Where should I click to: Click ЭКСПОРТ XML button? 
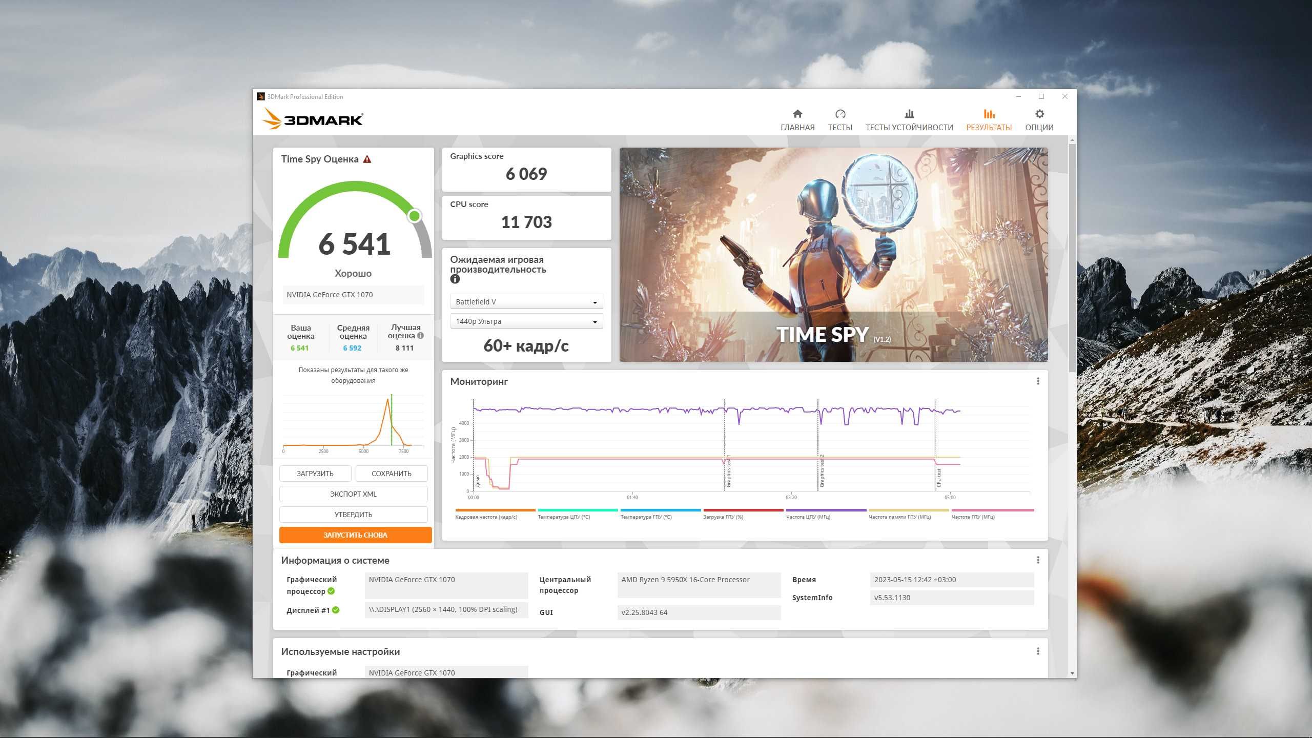353,494
